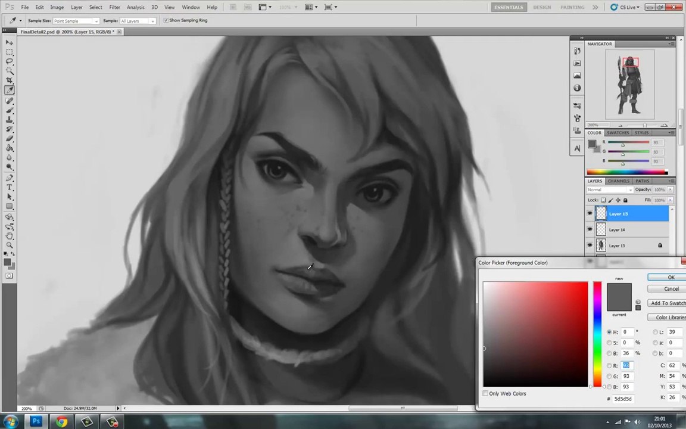Open the Clone Source panel icon
Screen dimensions: 686x429
click(x=577, y=130)
